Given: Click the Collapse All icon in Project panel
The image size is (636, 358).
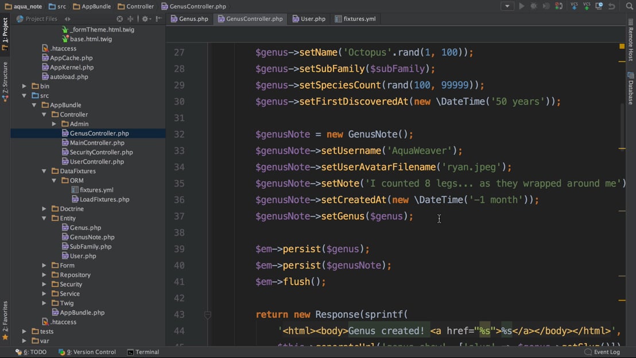Looking at the screenshot, I should point(130,19).
